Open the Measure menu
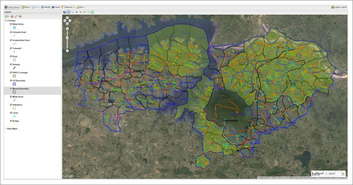This screenshot has width=353, height=185. [x=68, y=7]
